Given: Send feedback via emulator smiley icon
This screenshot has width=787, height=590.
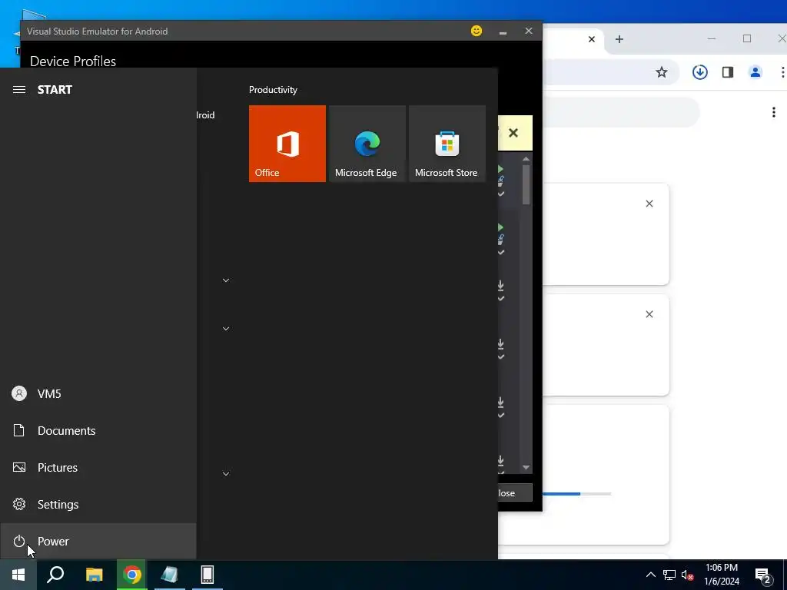Looking at the screenshot, I should (x=477, y=31).
